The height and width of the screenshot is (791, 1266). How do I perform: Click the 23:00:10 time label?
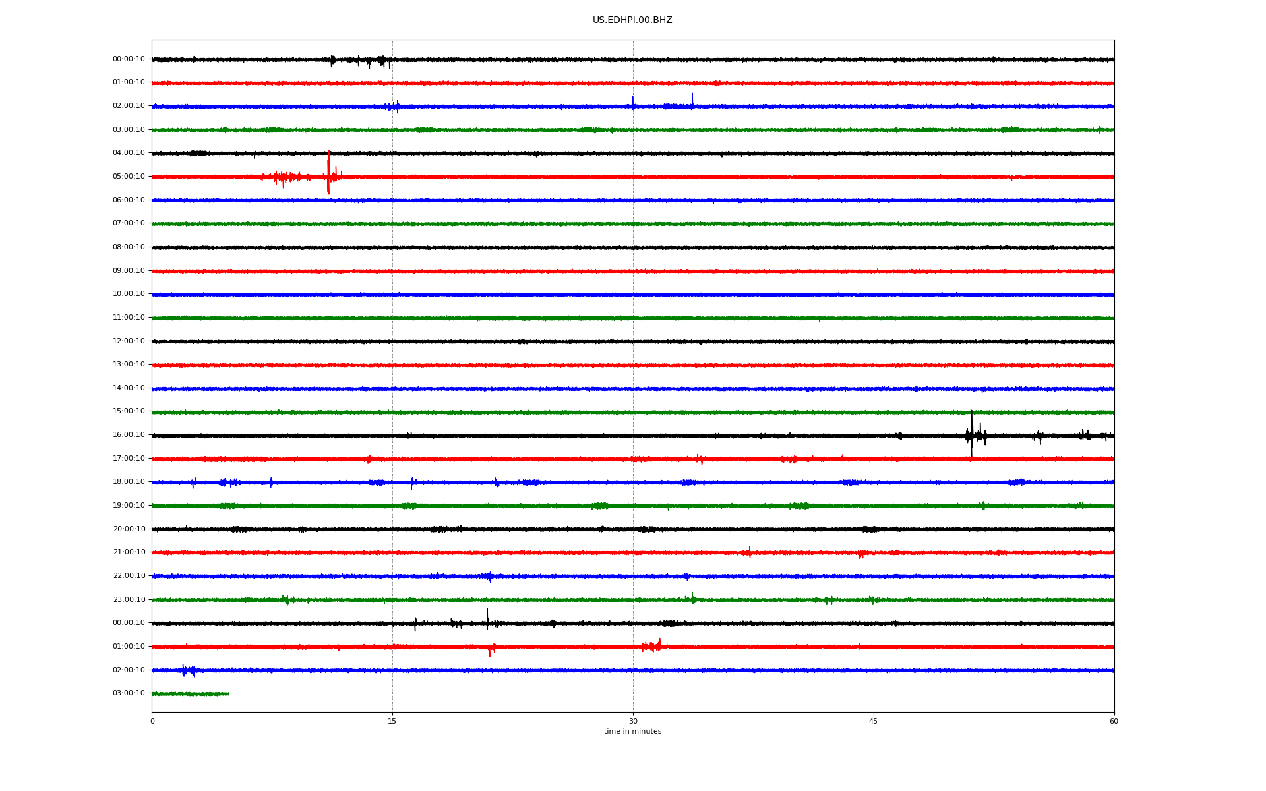click(129, 600)
